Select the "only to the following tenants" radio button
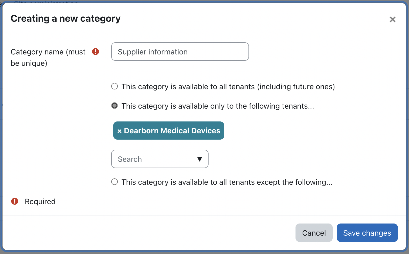Screen dimensions: 409x254 click(115, 106)
